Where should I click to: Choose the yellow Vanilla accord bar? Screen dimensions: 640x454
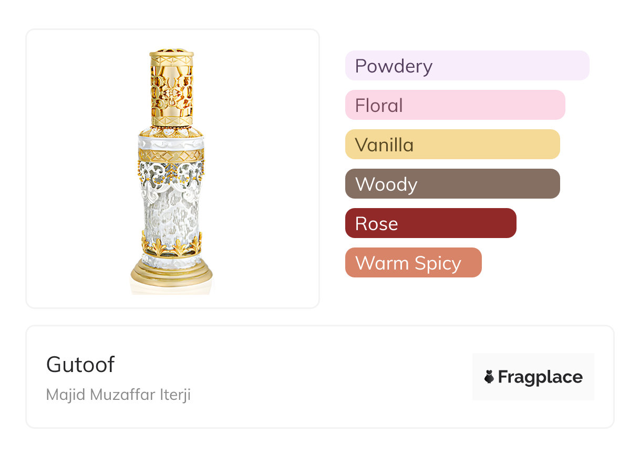pyautogui.click(x=452, y=145)
